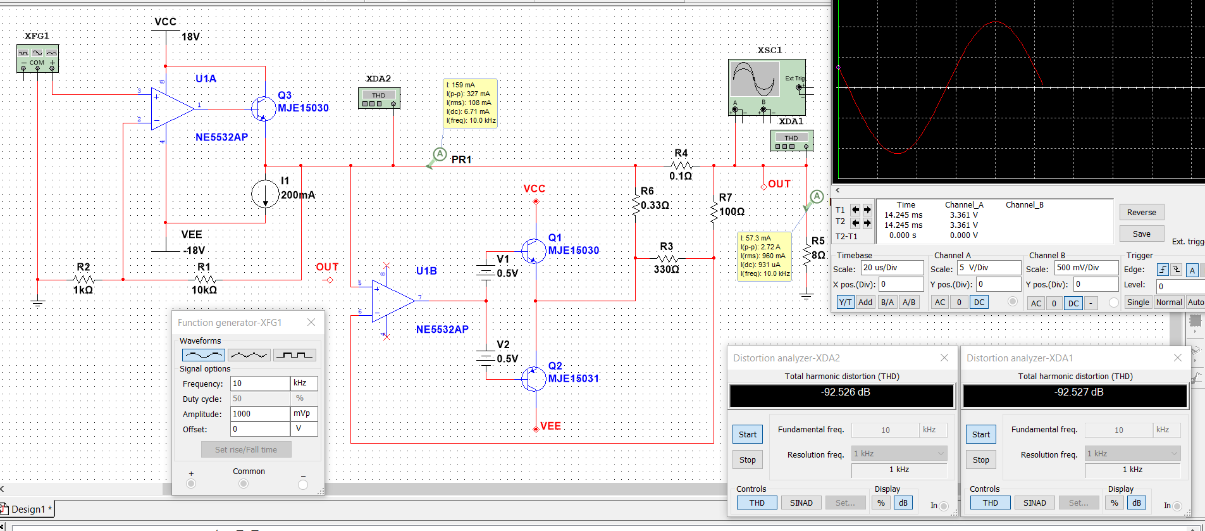Click the Amplitude value field showing 1000
The image size is (1205, 531).
[260, 414]
